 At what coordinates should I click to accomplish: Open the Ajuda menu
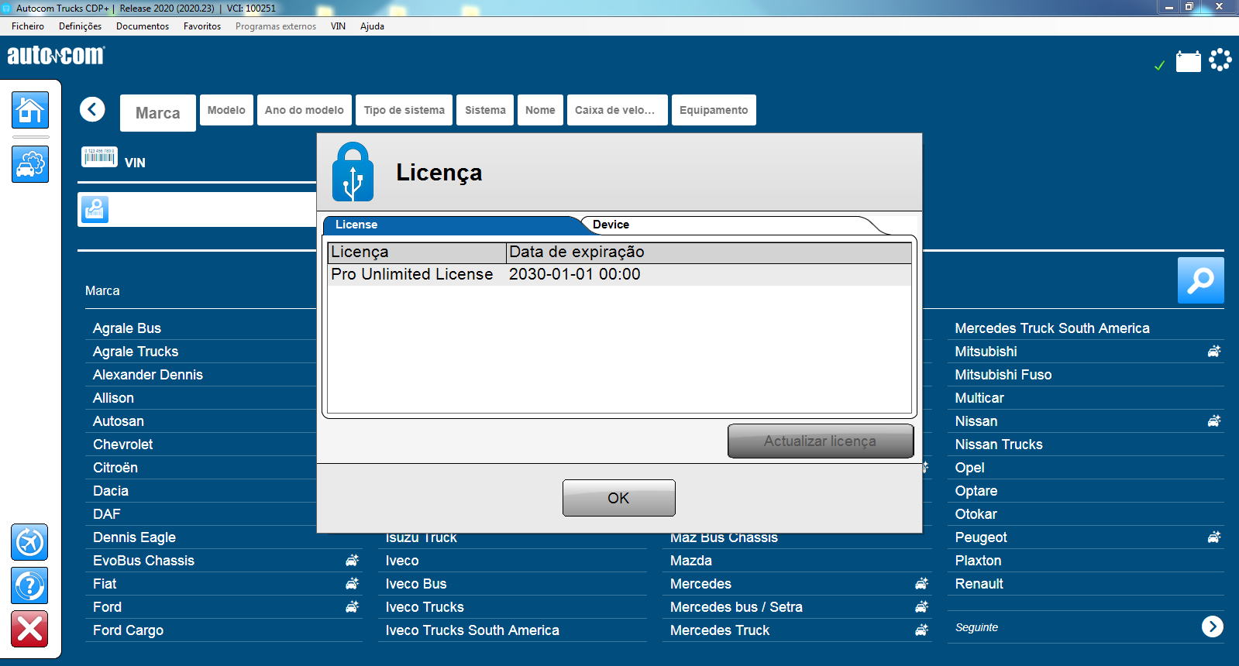(372, 26)
